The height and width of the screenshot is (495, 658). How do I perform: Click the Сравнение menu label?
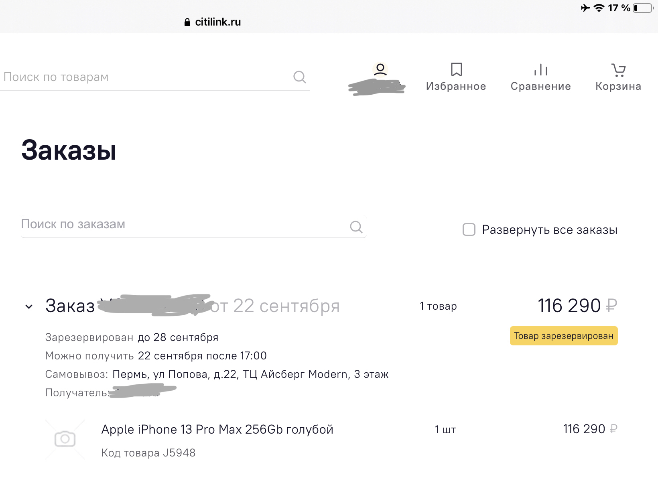[x=540, y=86]
